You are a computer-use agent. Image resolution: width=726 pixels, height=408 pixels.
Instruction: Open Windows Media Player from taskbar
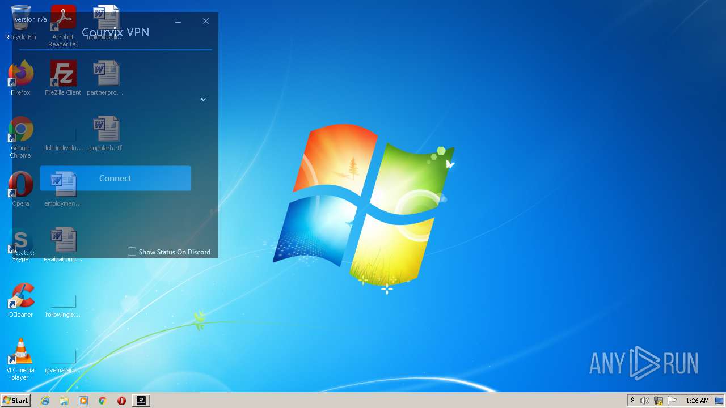pos(83,401)
